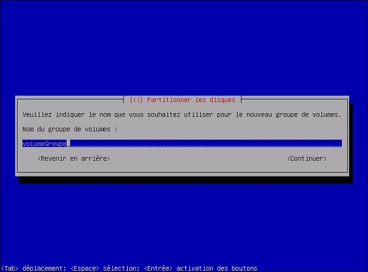Click the typed text volumeGroupe
This screenshot has height=272, width=368.
(x=45, y=144)
